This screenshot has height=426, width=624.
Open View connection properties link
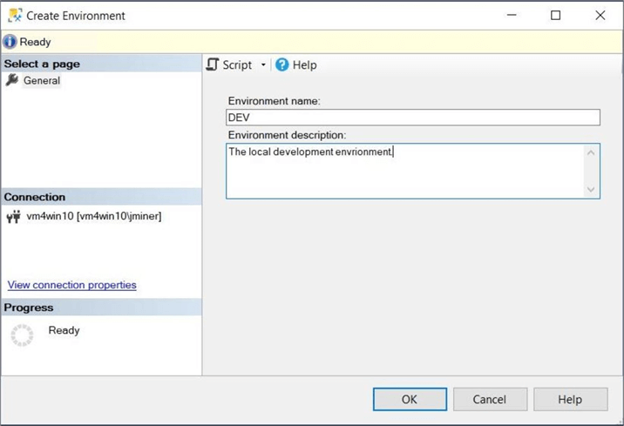[x=71, y=285]
